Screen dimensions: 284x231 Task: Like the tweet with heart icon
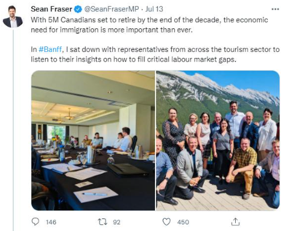coord(166,222)
